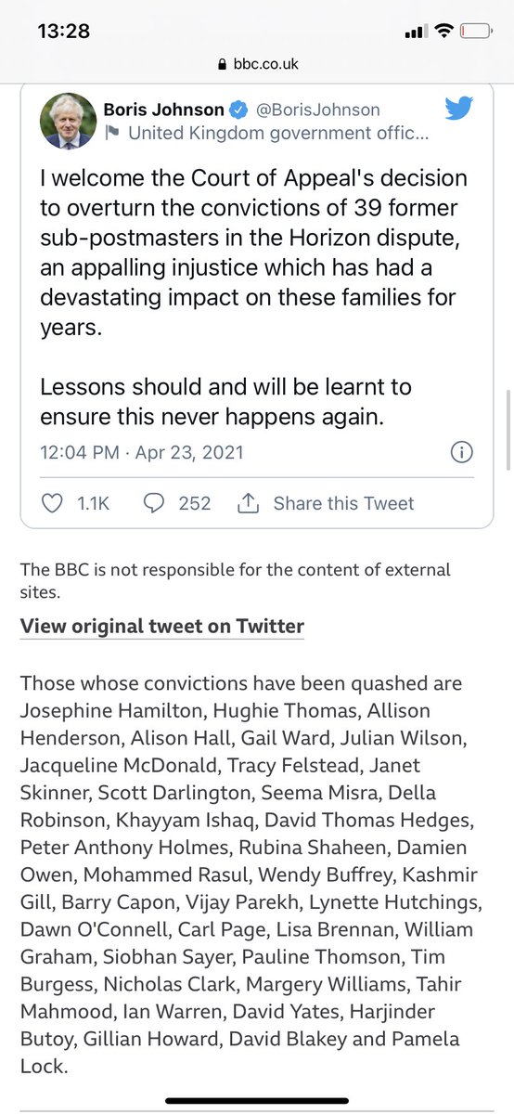The image size is (514, 1114).
Task: Tap the bbc.co.uk address bar
Action: pyautogui.click(x=257, y=65)
